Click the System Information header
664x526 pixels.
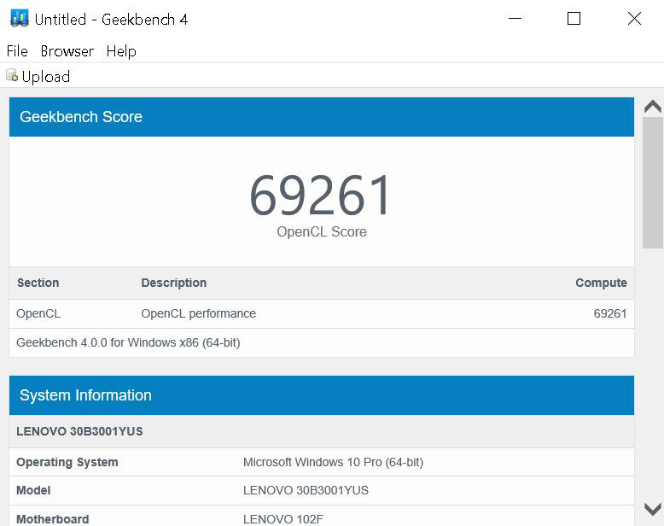322,395
